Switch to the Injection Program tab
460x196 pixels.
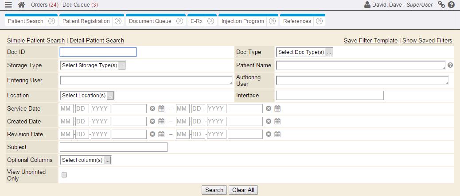(x=242, y=21)
